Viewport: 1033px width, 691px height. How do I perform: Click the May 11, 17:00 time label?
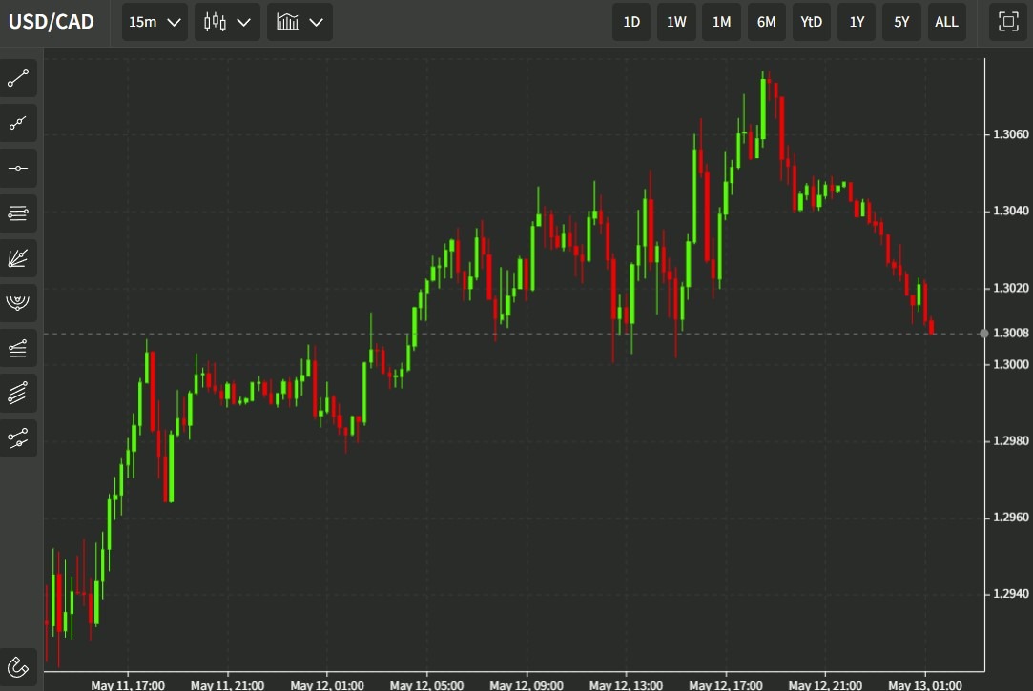(x=128, y=685)
